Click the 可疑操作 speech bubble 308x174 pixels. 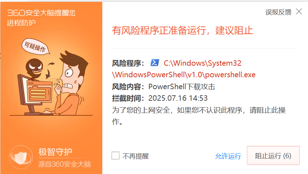[x=35, y=47]
